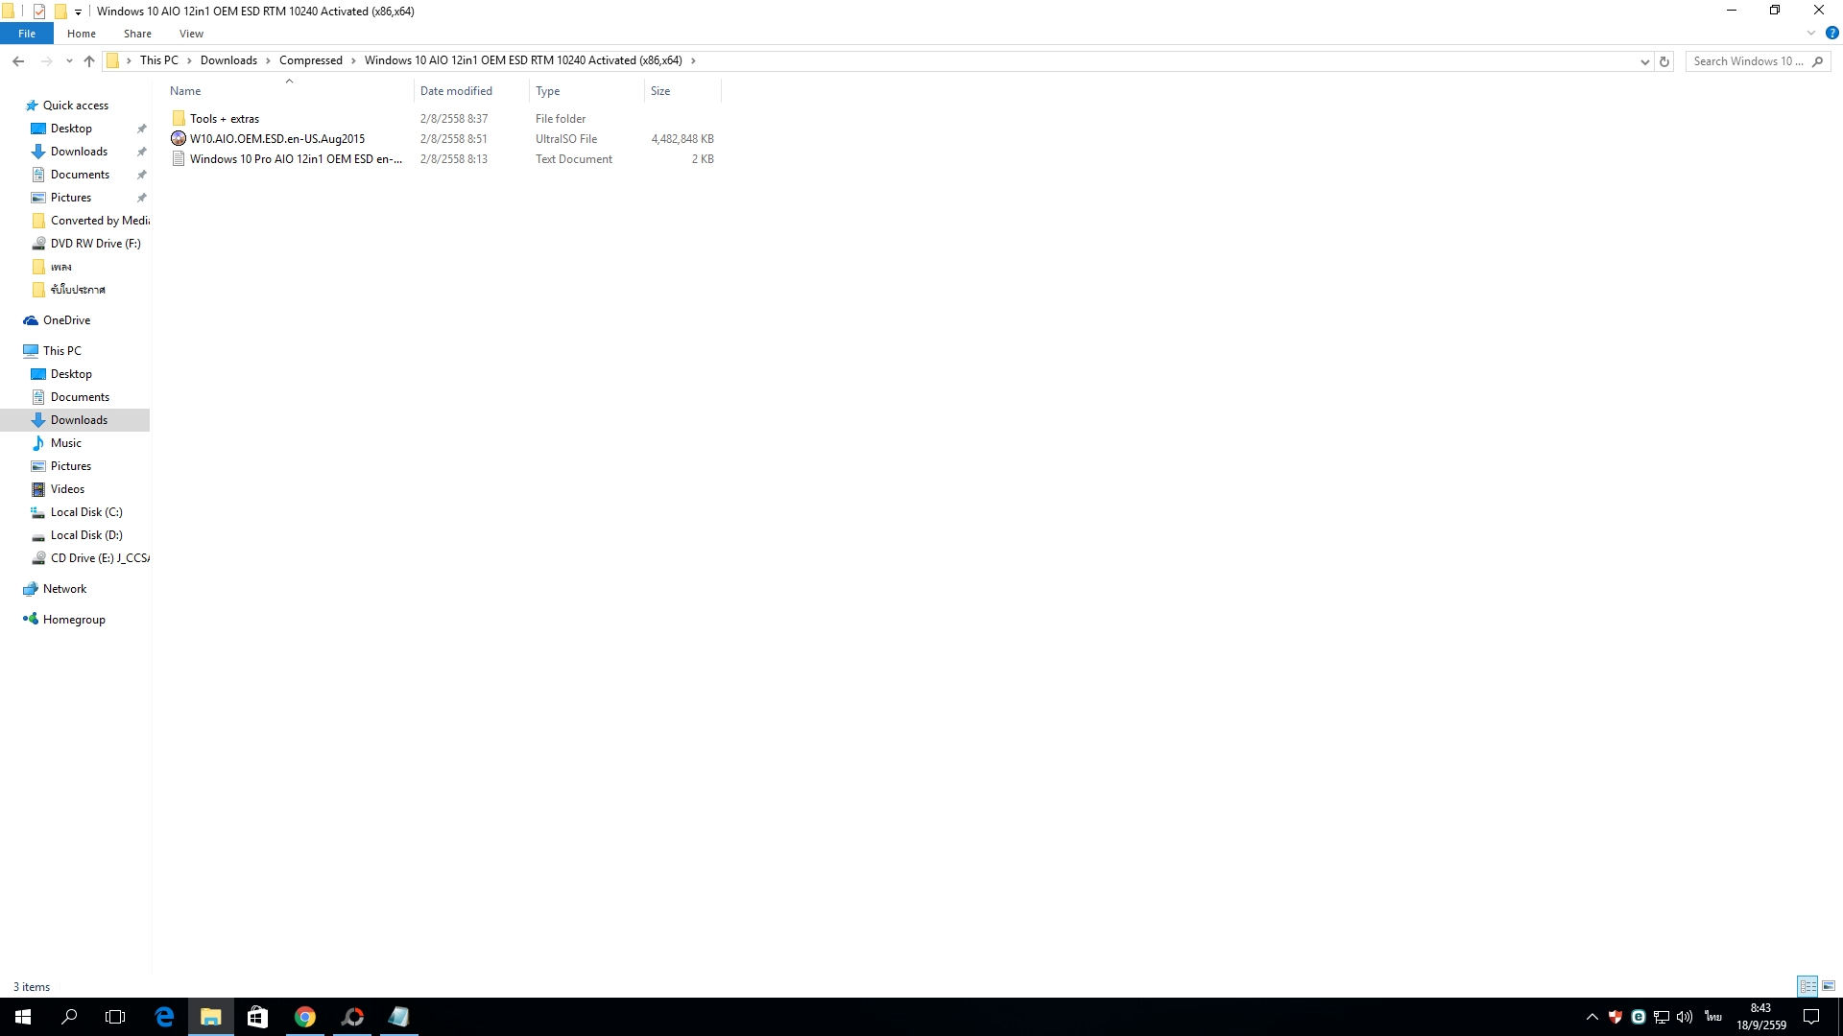Sort by Name column header
Image resolution: width=1843 pixels, height=1036 pixels.
pyautogui.click(x=288, y=91)
